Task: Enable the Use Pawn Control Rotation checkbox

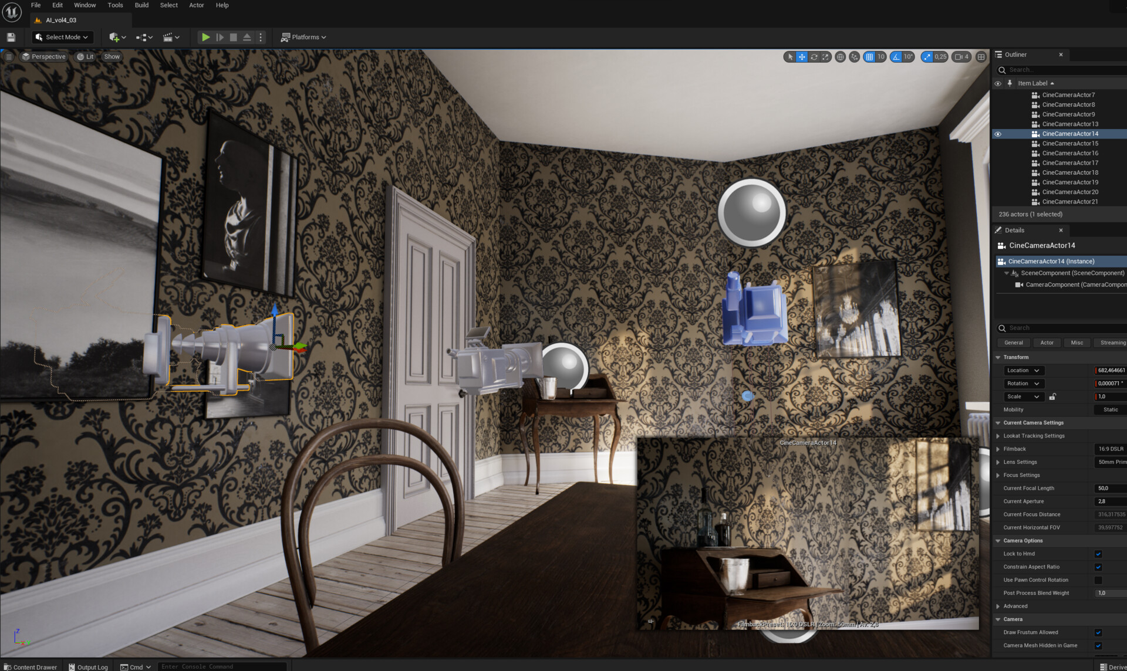Action: pyautogui.click(x=1098, y=580)
